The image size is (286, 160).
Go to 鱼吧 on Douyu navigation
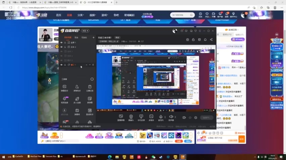click(116, 15)
